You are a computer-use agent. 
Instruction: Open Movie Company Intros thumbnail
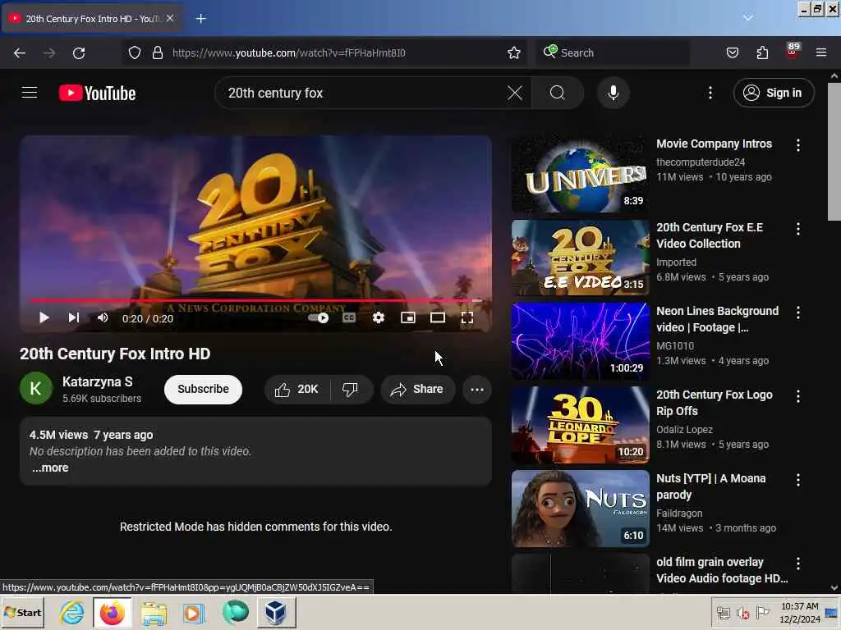(x=581, y=174)
